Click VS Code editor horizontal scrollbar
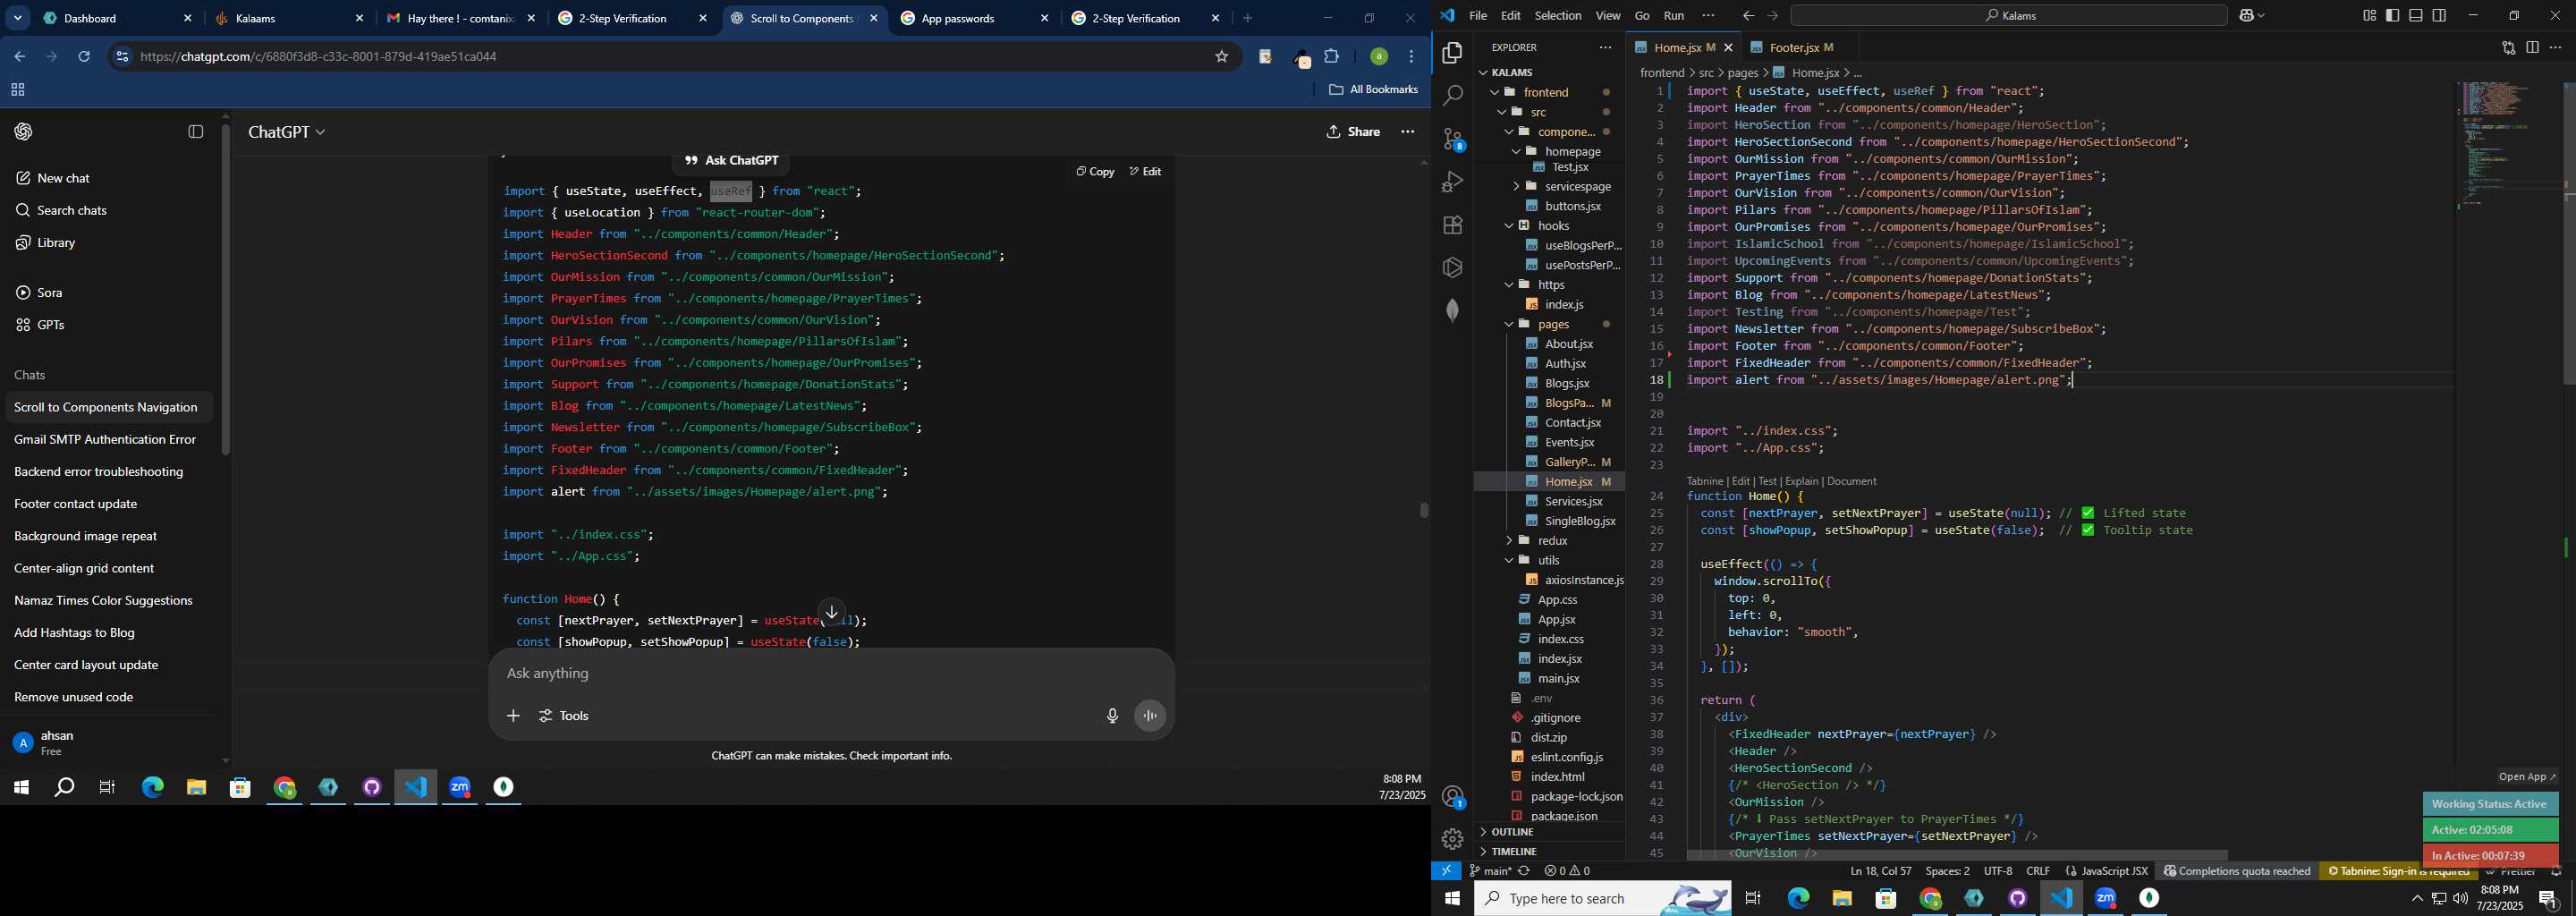 coord(1957,856)
